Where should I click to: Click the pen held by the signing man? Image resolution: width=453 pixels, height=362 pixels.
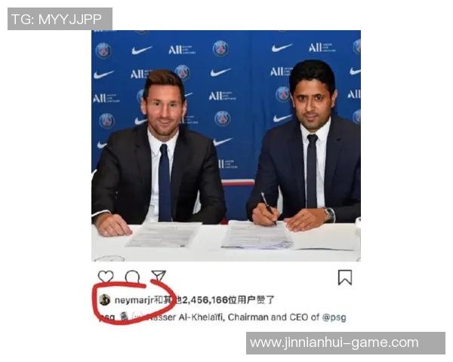[268, 207]
